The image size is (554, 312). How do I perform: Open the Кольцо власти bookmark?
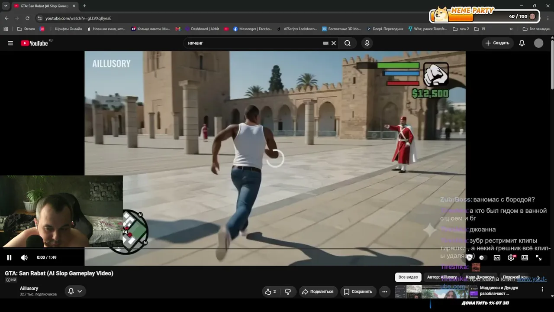pyautogui.click(x=151, y=29)
